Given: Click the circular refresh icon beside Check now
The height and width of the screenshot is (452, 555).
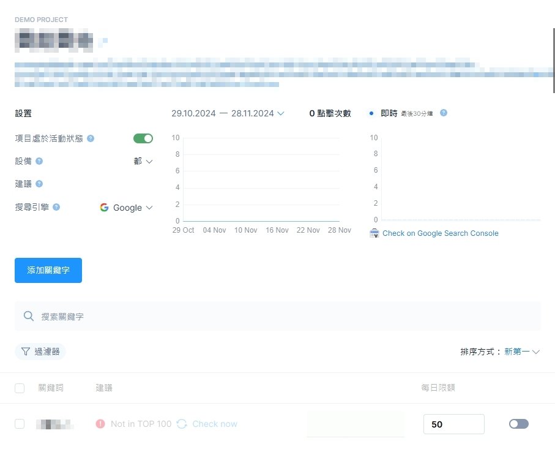Looking at the screenshot, I should coord(181,424).
